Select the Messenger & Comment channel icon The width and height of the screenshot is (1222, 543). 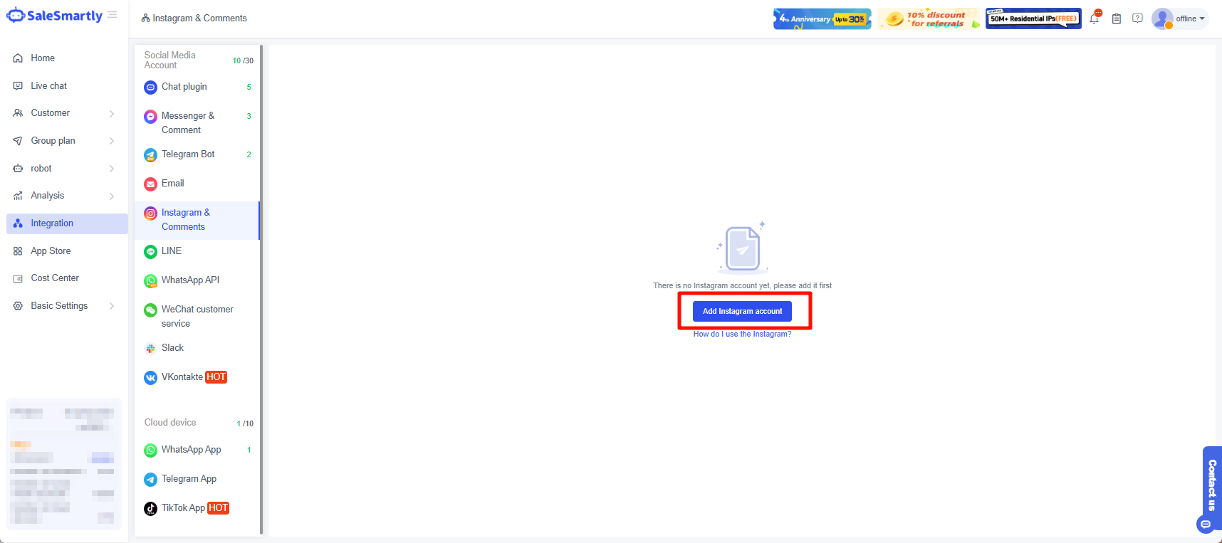click(150, 117)
